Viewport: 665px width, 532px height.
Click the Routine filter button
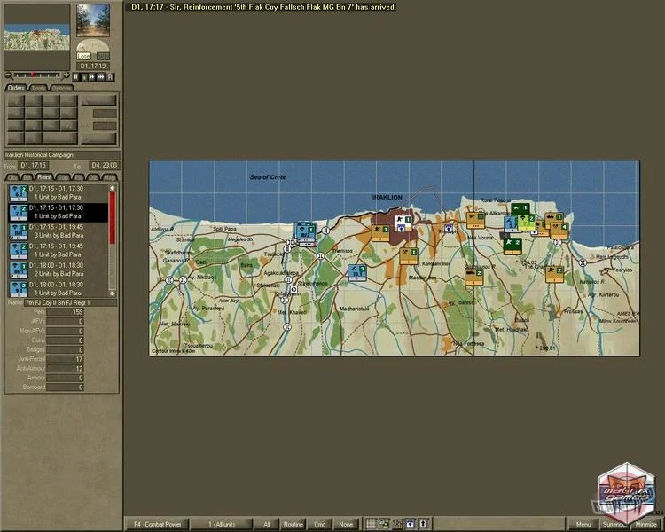click(293, 524)
